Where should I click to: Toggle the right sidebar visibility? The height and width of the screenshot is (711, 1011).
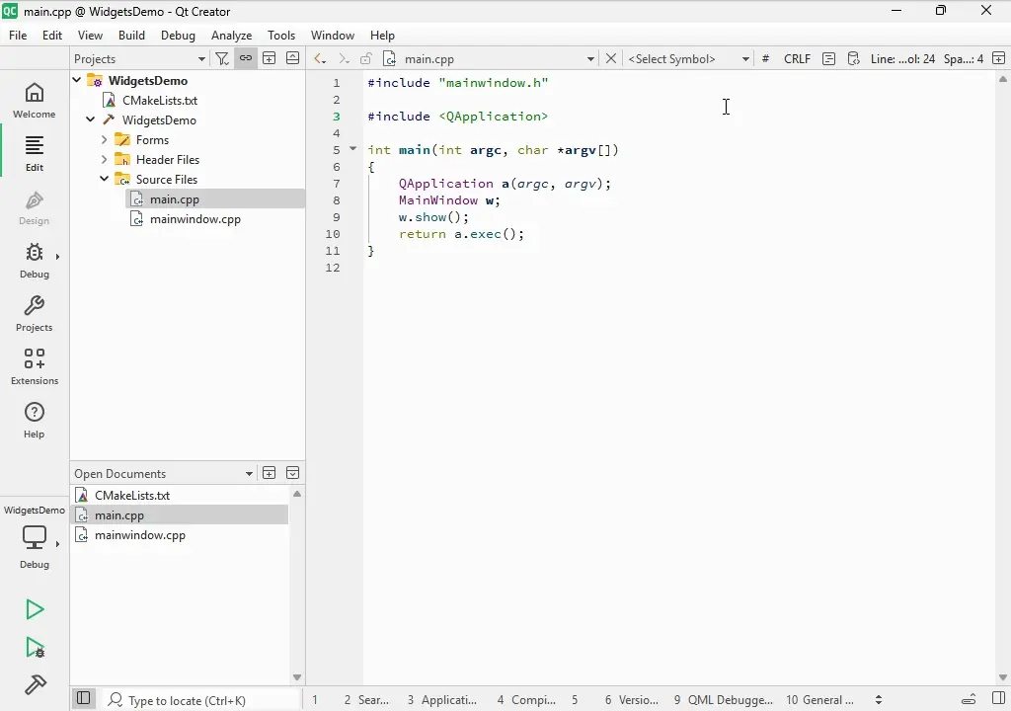point(998,699)
